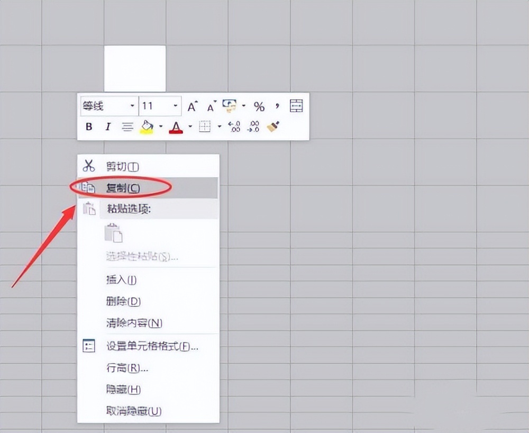Apply comma style format
This screenshot has height=433, width=529.
click(277, 106)
